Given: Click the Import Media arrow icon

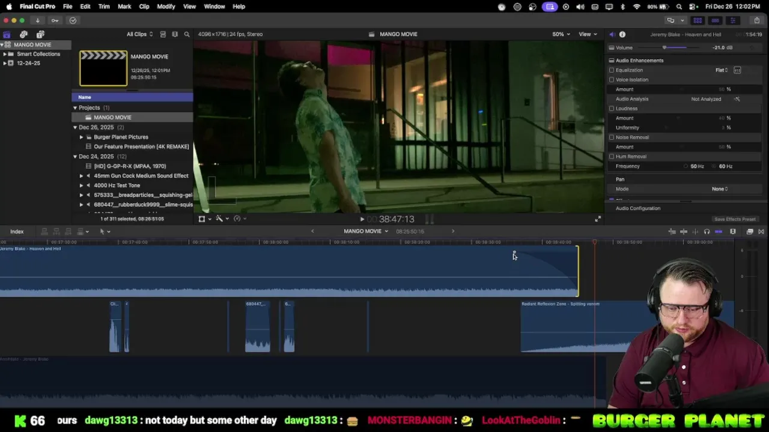Looking at the screenshot, I should tap(37, 20).
